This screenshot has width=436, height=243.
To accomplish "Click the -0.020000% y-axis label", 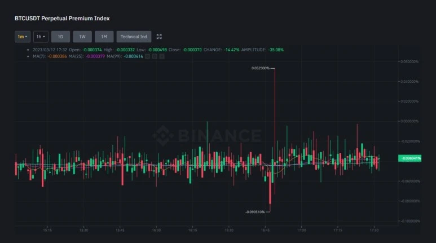I will (410, 142).
